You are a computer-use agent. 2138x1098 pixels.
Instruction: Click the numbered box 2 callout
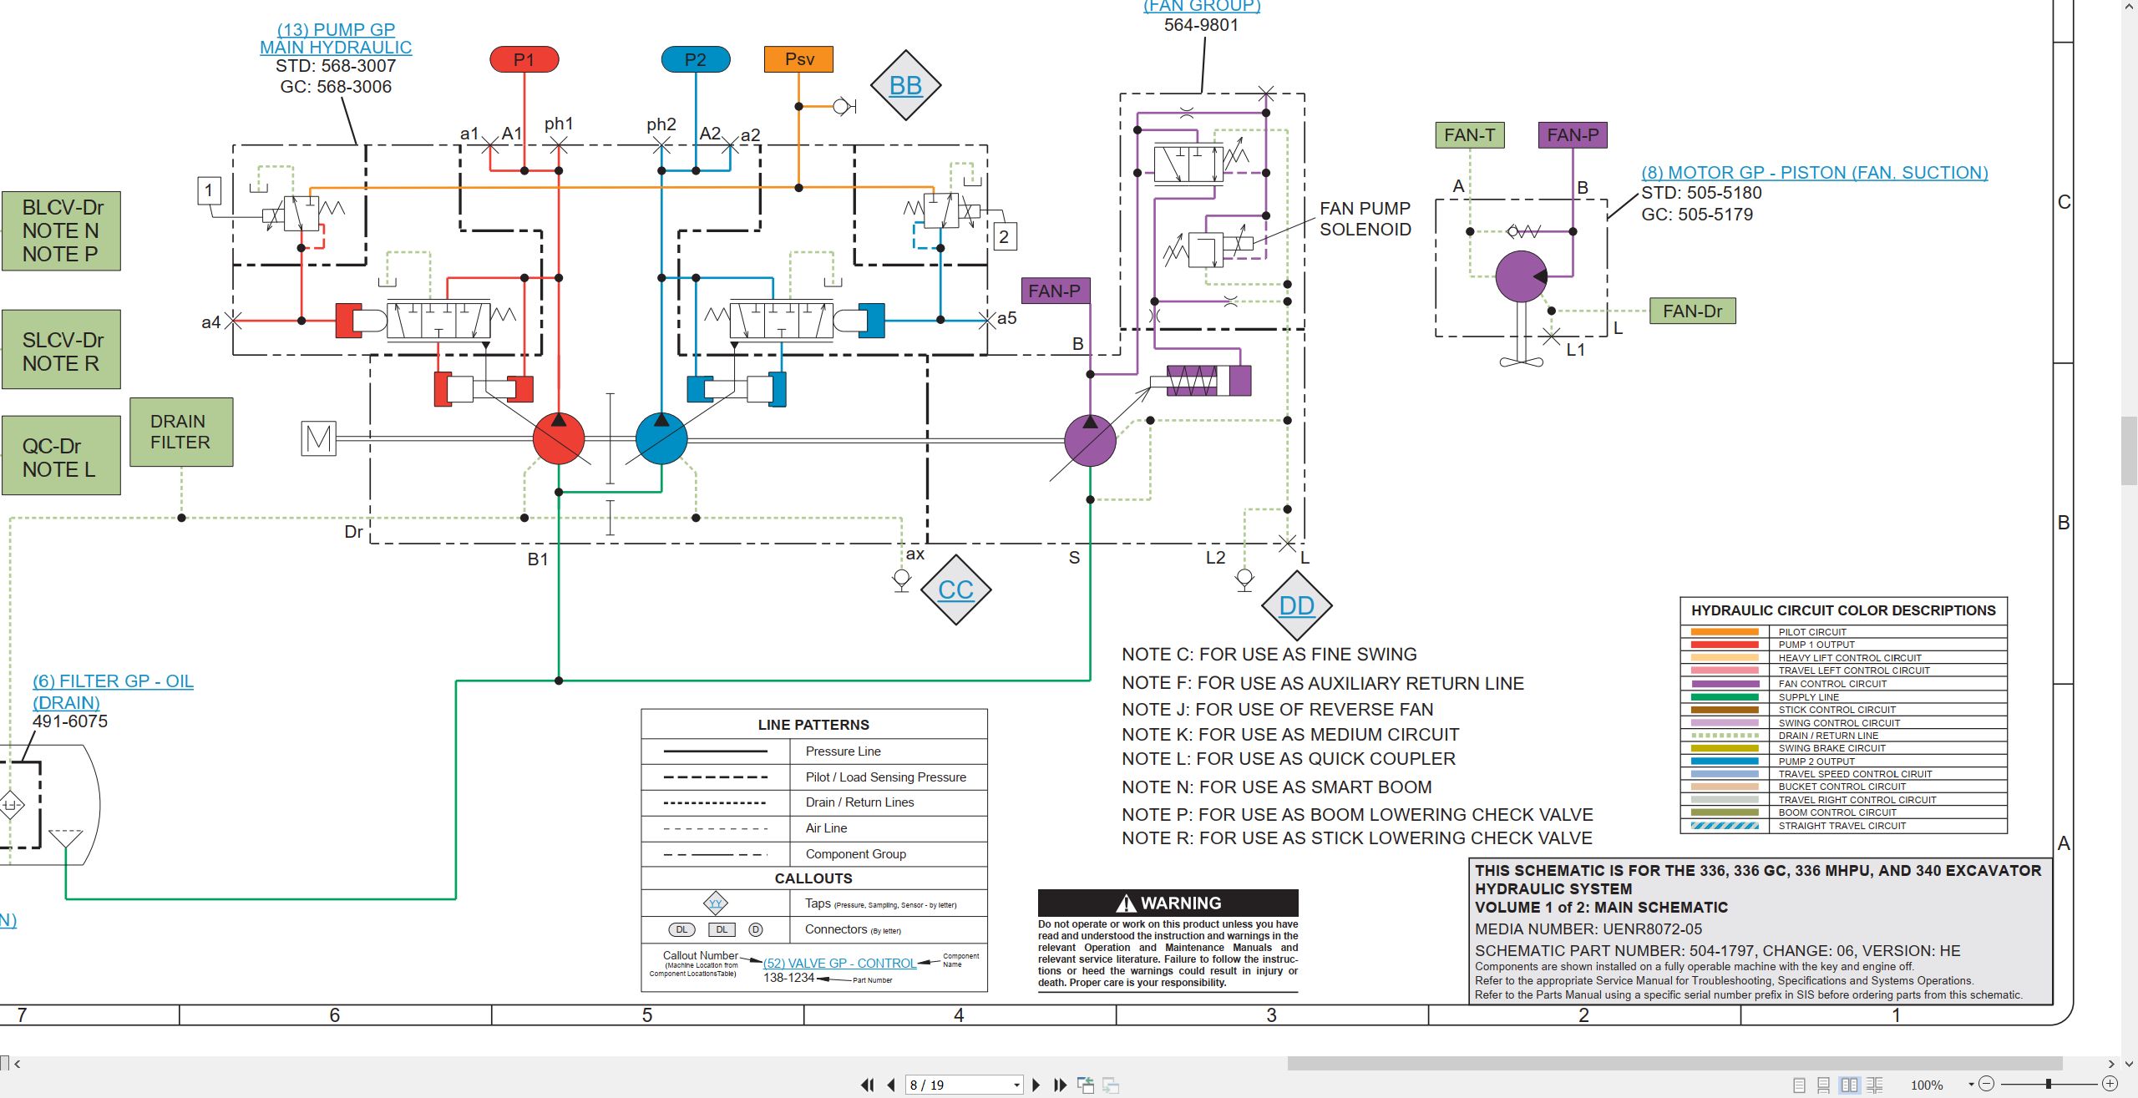pyautogui.click(x=1004, y=236)
